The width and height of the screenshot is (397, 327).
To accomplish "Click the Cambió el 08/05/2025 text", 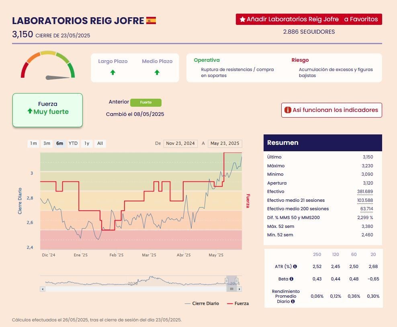I will 135,114.
